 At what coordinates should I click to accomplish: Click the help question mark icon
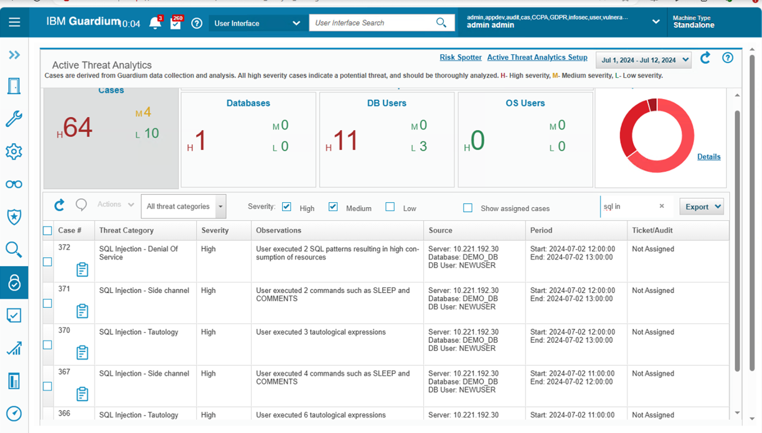[197, 22]
